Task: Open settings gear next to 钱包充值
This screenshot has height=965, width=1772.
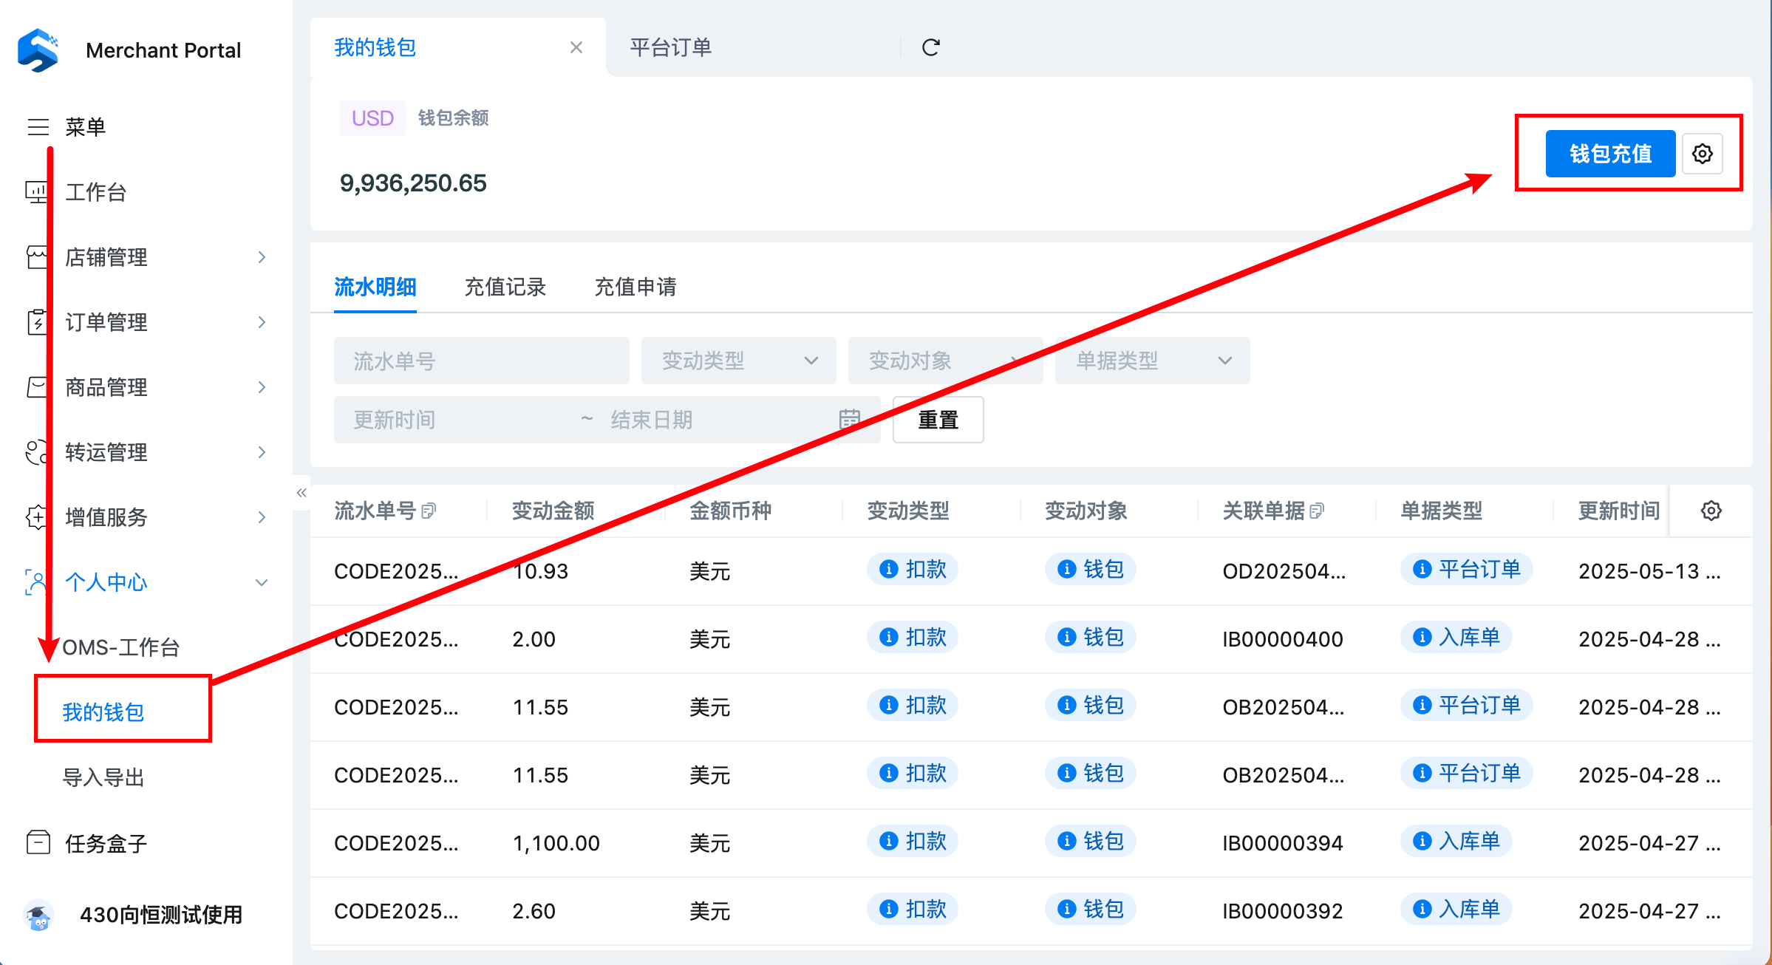Action: [1702, 154]
